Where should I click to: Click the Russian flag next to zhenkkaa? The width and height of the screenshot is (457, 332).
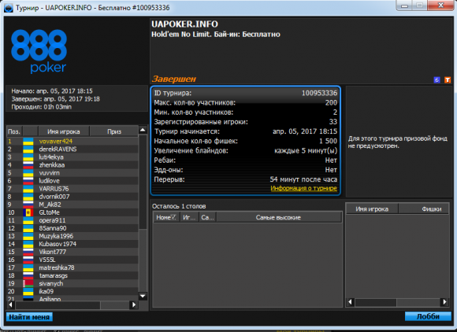tap(28, 165)
